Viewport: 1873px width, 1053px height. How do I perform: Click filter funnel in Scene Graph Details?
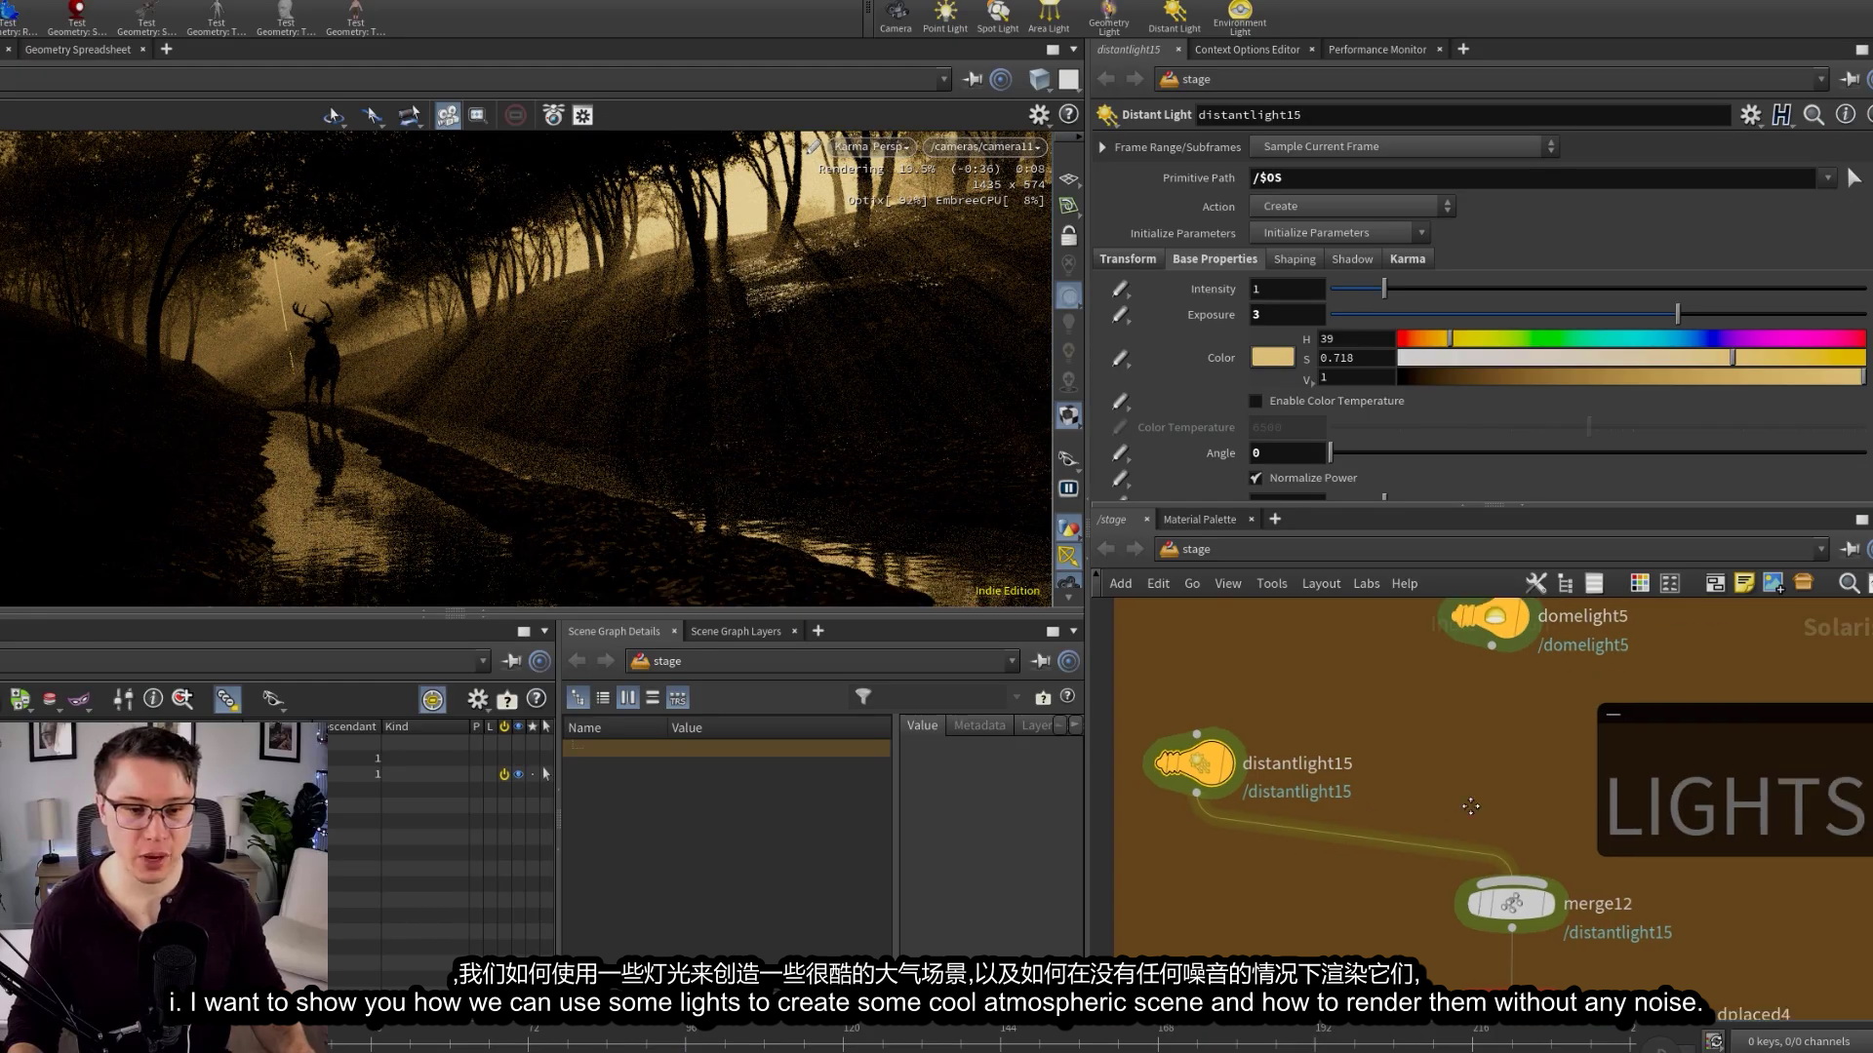coord(862,696)
